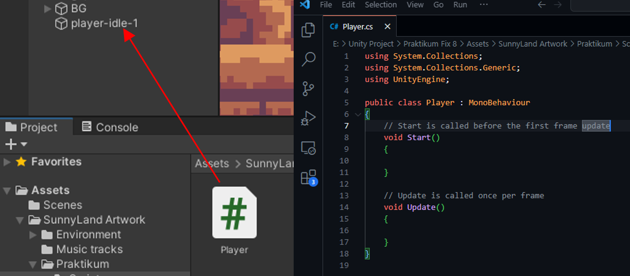Viewport: 630px width, 276px height.
Task: Open the File menu
Action: (326, 5)
